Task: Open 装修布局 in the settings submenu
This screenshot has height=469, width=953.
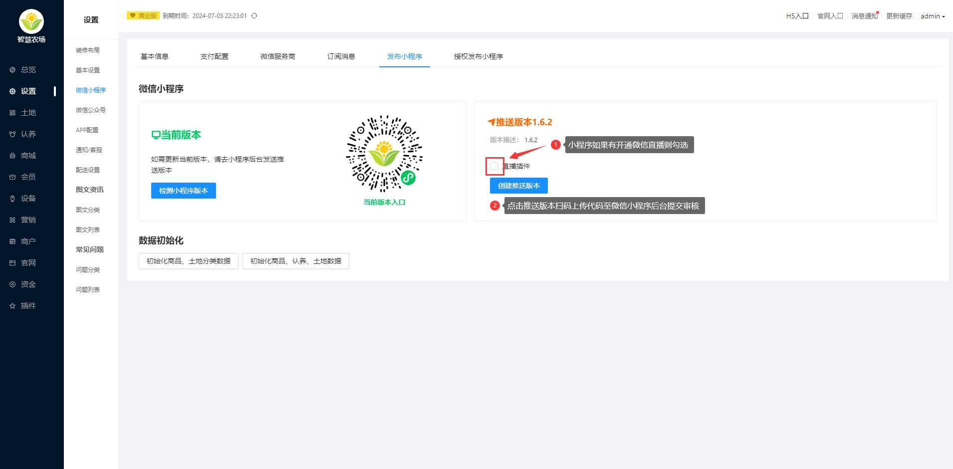Action: tap(88, 50)
